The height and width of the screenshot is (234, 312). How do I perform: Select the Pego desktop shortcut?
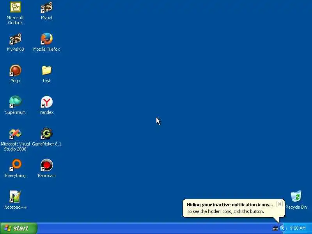pyautogui.click(x=15, y=71)
